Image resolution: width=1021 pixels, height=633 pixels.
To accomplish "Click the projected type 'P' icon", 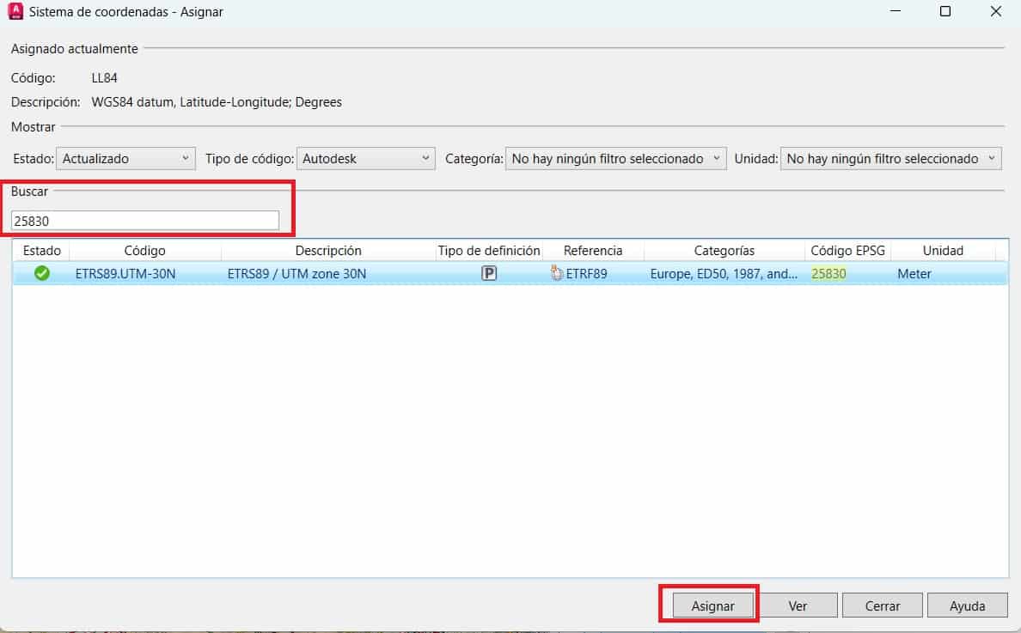I will pos(489,274).
